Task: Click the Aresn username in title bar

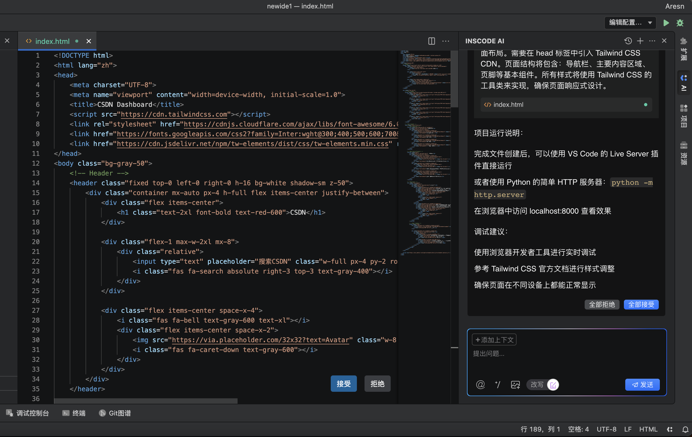Action: tap(674, 6)
